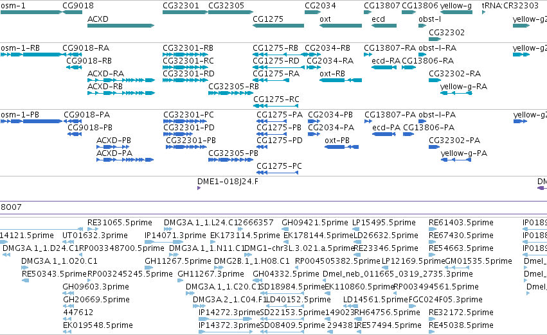The width and height of the screenshot is (547, 335).
Task: Select protein label CG32305-PB
Action: tap(233, 153)
